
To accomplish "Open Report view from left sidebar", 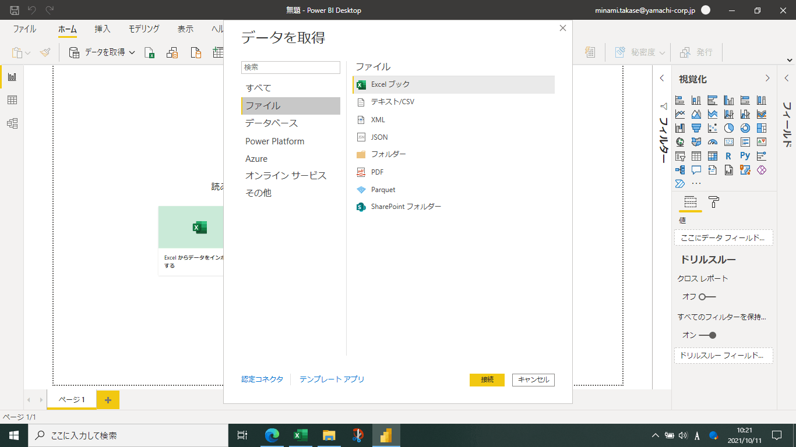I will pos(12,77).
